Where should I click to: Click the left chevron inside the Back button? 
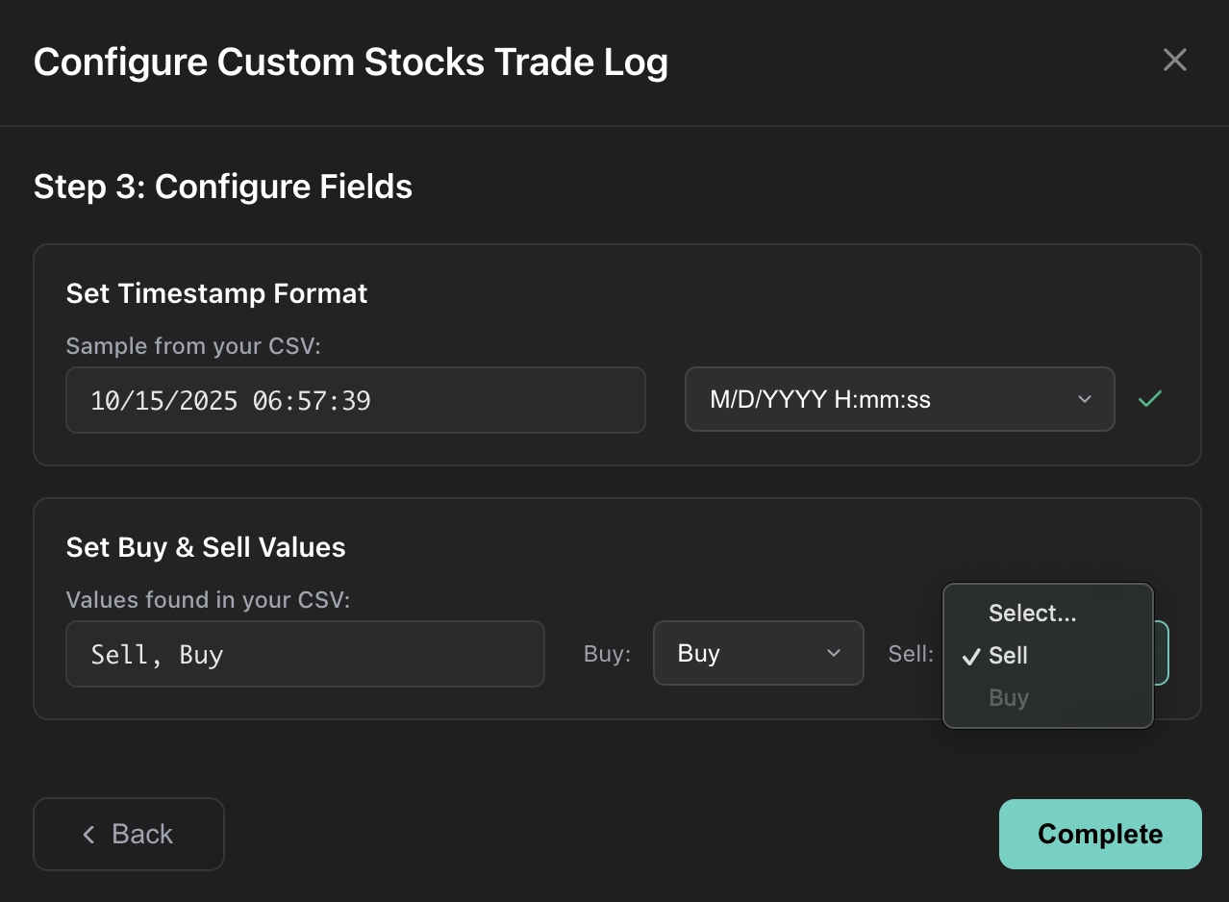88,834
